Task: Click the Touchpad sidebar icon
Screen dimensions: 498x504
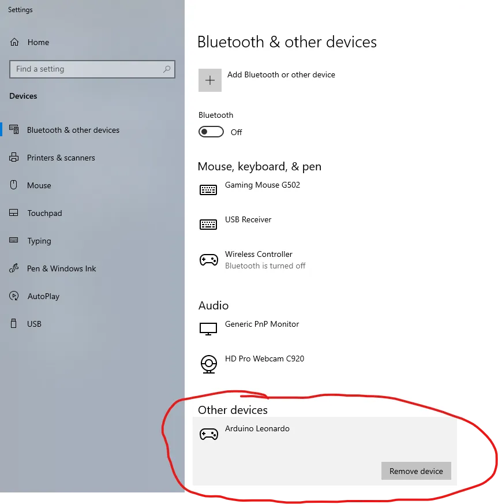Action: (13, 213)
